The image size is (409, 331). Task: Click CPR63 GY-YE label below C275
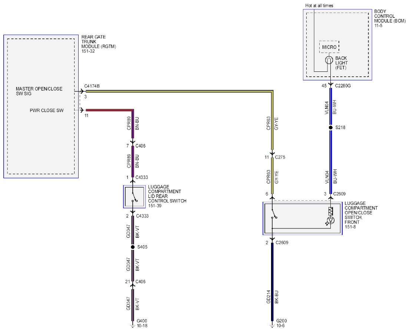point(272,177)
